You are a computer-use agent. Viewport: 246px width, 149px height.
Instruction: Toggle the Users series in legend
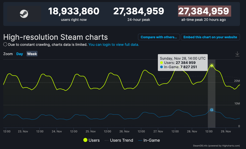(91, 140)
